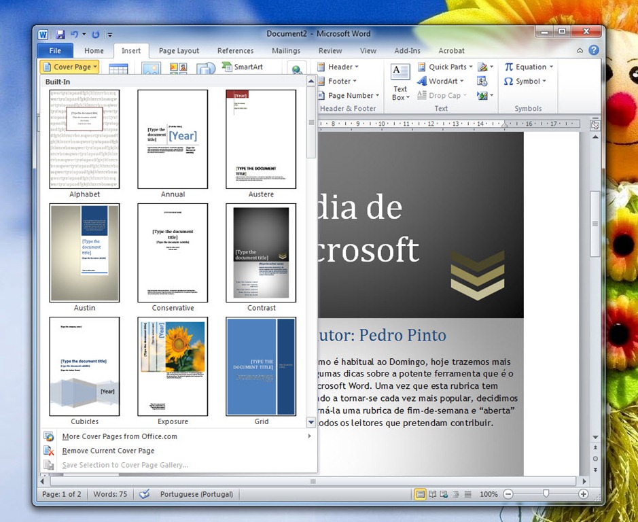
Task: Click the SmartArt button
Action: [x=243, y=67]
